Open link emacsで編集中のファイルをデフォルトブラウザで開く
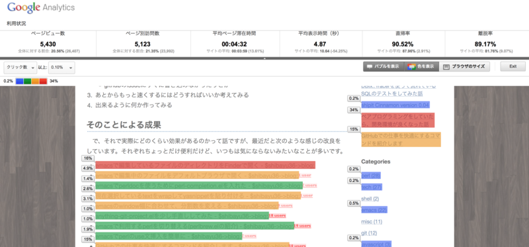The width and height of the screenshot is (529, 247). (x=197, y=175)
